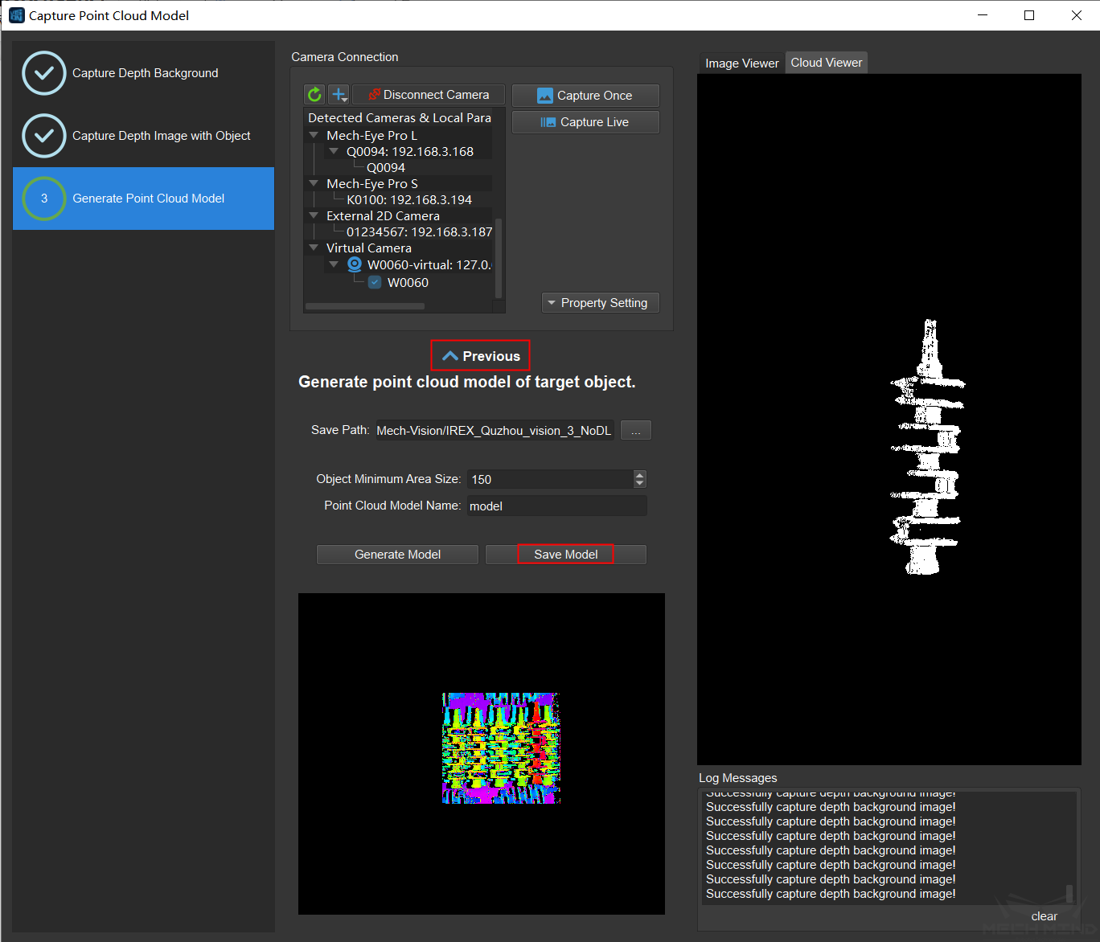Click the Capture Depth Image with Object checkmark

(44, 136)
